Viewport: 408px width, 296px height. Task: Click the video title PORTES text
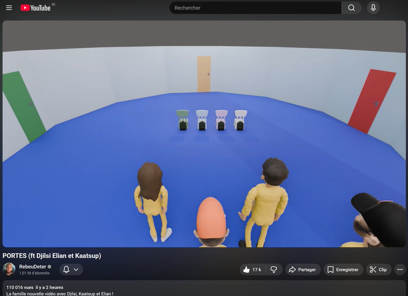tap(52, 256)
